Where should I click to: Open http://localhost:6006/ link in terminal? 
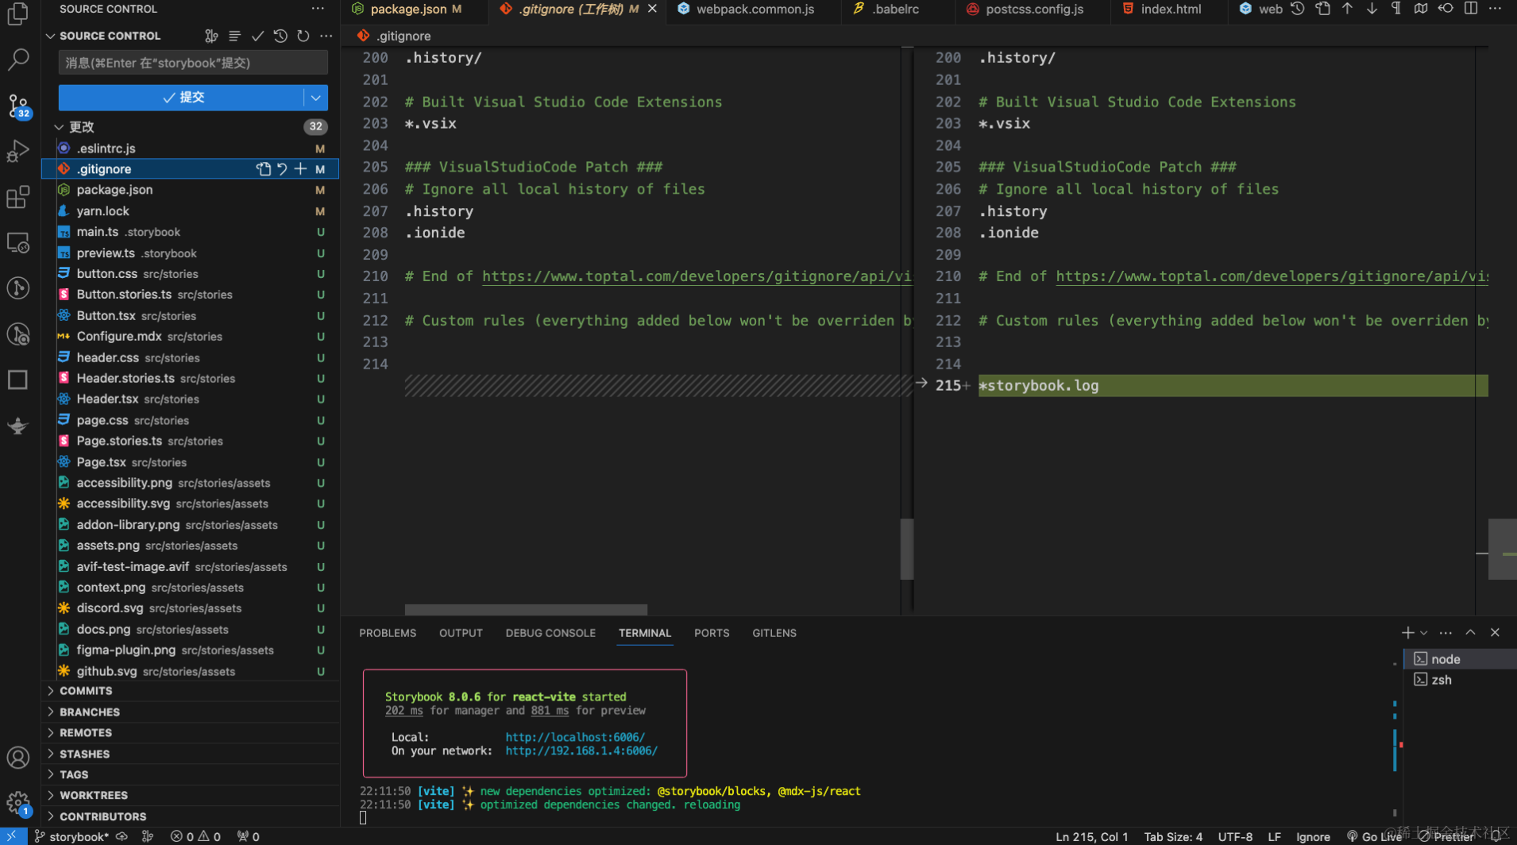575,737
